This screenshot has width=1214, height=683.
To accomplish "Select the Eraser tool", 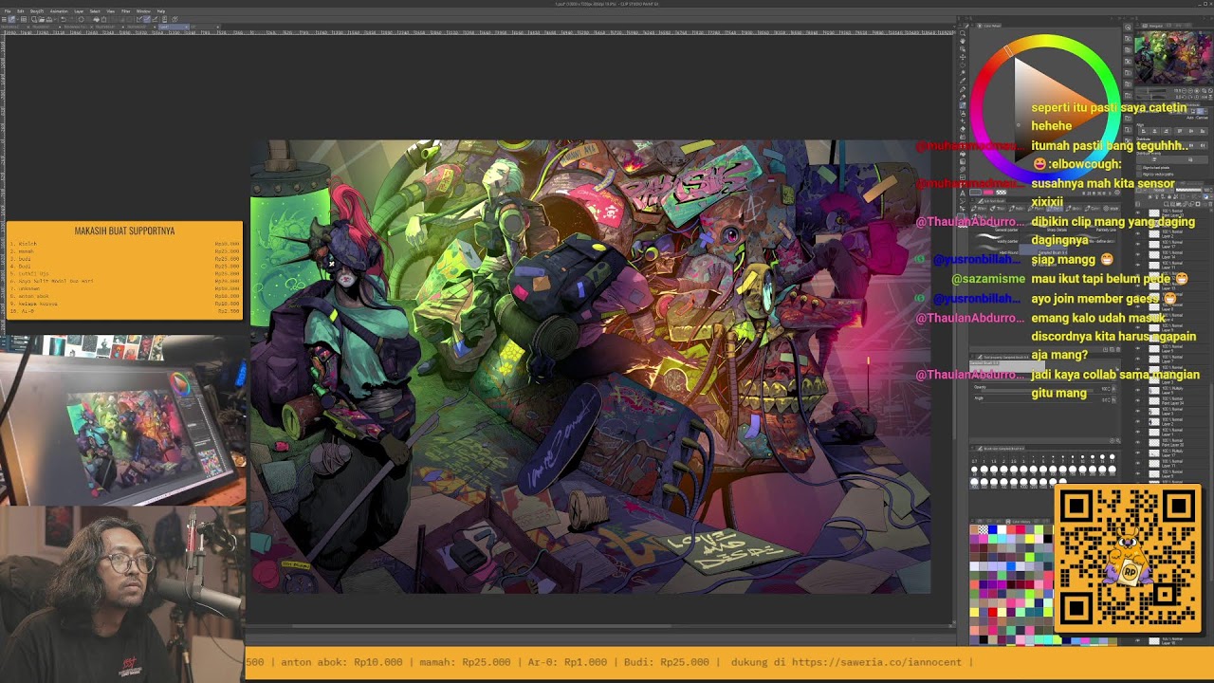I will [963, 130].
